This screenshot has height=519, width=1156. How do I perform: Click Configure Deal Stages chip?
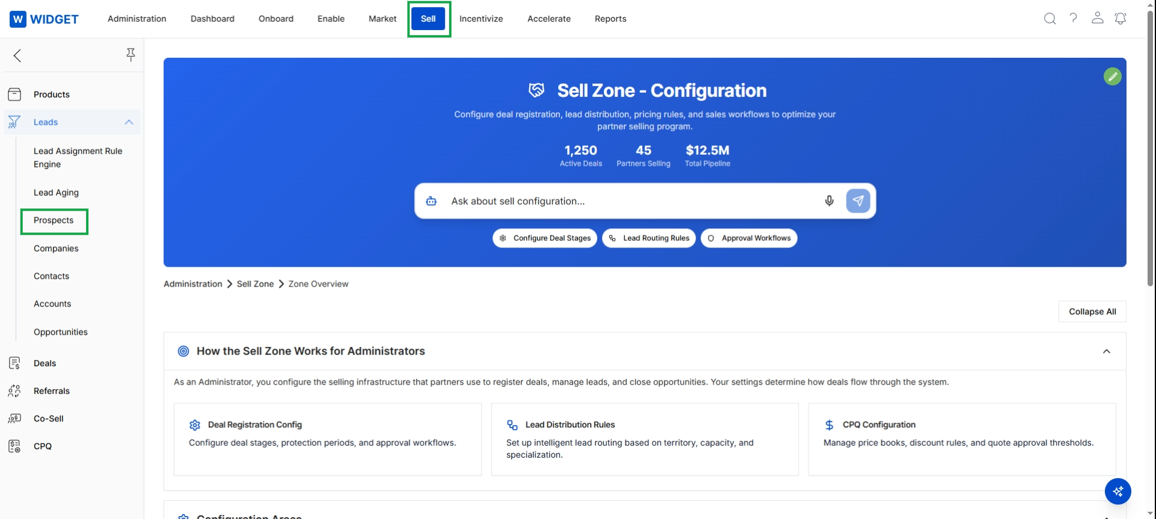545,238
